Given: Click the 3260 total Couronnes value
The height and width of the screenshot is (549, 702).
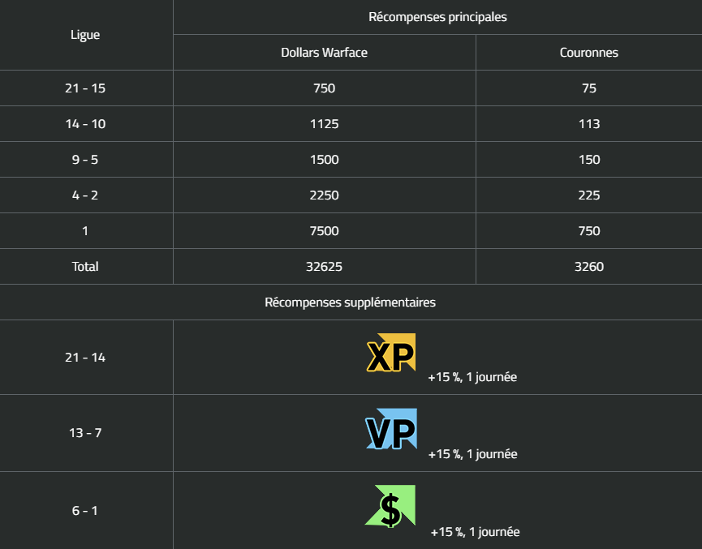Looking at the screenshot, I should [x=588, y=267].
